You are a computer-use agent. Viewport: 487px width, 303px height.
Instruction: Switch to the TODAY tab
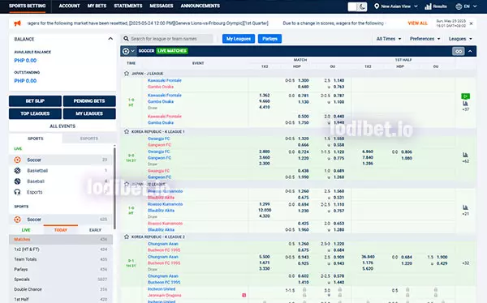[x=61, y=230]
